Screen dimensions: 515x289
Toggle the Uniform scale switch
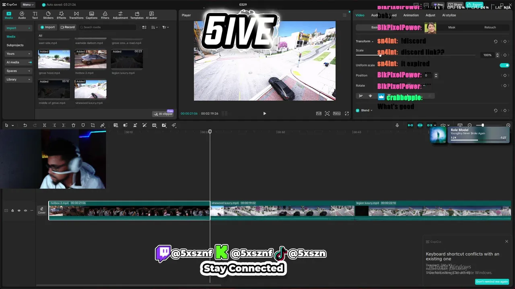coord(504,65)
